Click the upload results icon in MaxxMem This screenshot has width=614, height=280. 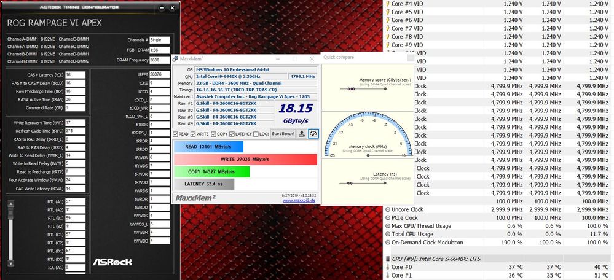click(x=302, y=134)
